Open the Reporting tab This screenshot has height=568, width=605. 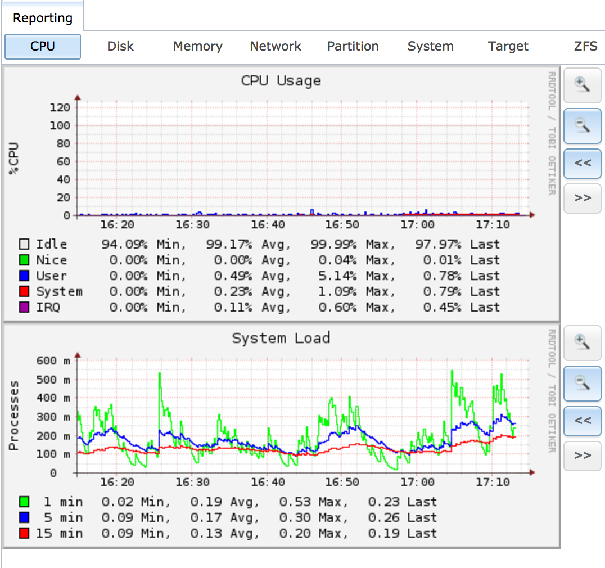pos(43,18)
